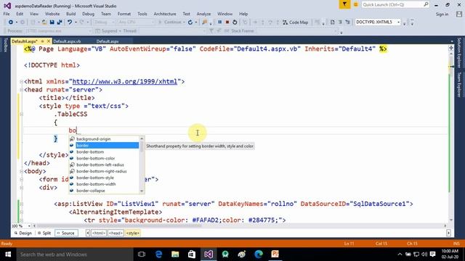Open the Team Explorer side tab
Image resolution: width=465 pixels, height=261 pixels.
point(459,85)
